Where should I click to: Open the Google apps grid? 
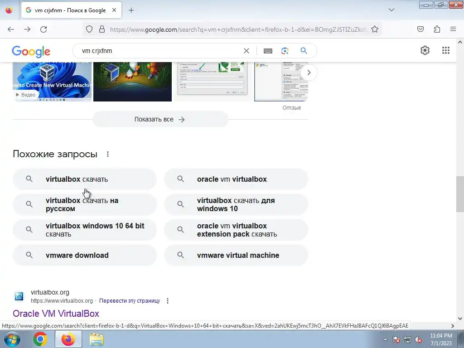pos(446,50)
